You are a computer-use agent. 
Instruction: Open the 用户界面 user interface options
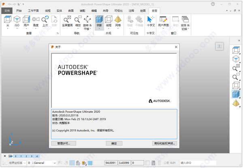pos(163,19)
